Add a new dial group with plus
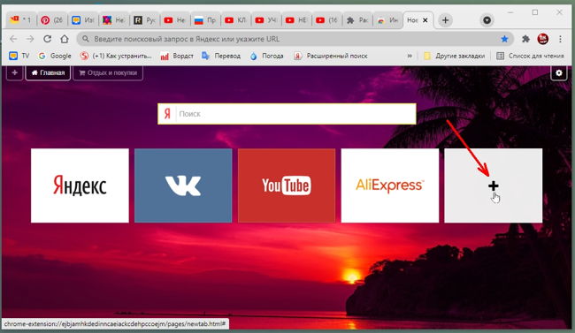The width and height of the screenshot is (575, 333). pyautogui.click(x=15, y=73)
